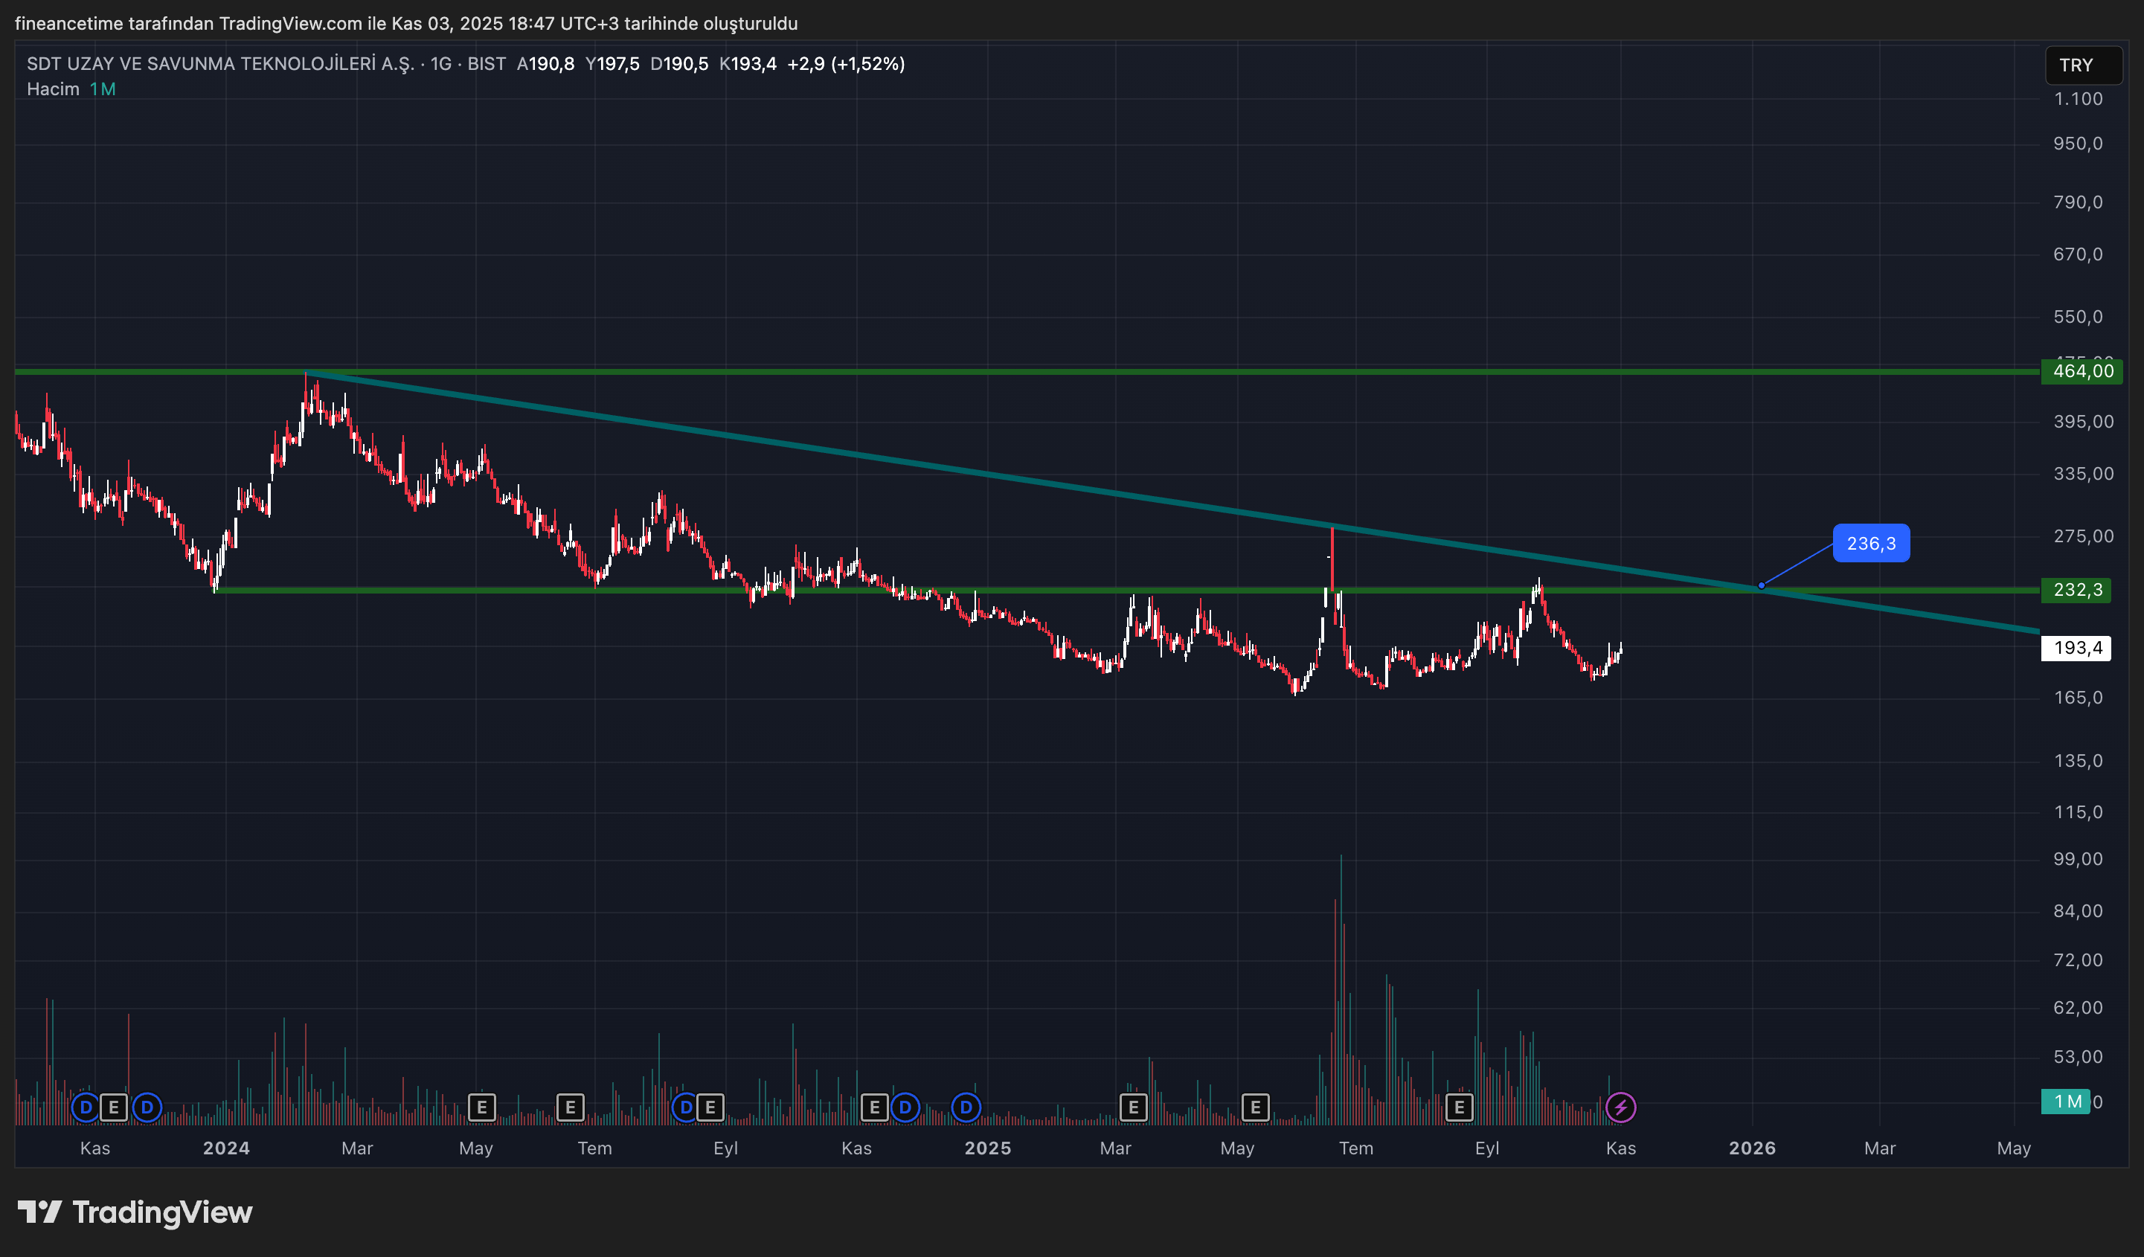The width and height of the screenshot is (2144, 1257).
Task: Click the earnings E marker near March 2025
Action: [x=1132, y=1107]
